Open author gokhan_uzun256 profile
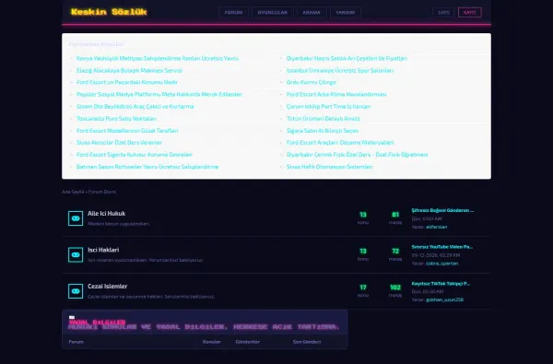Screen dimensions: 553x364 (x=445, y=299)
